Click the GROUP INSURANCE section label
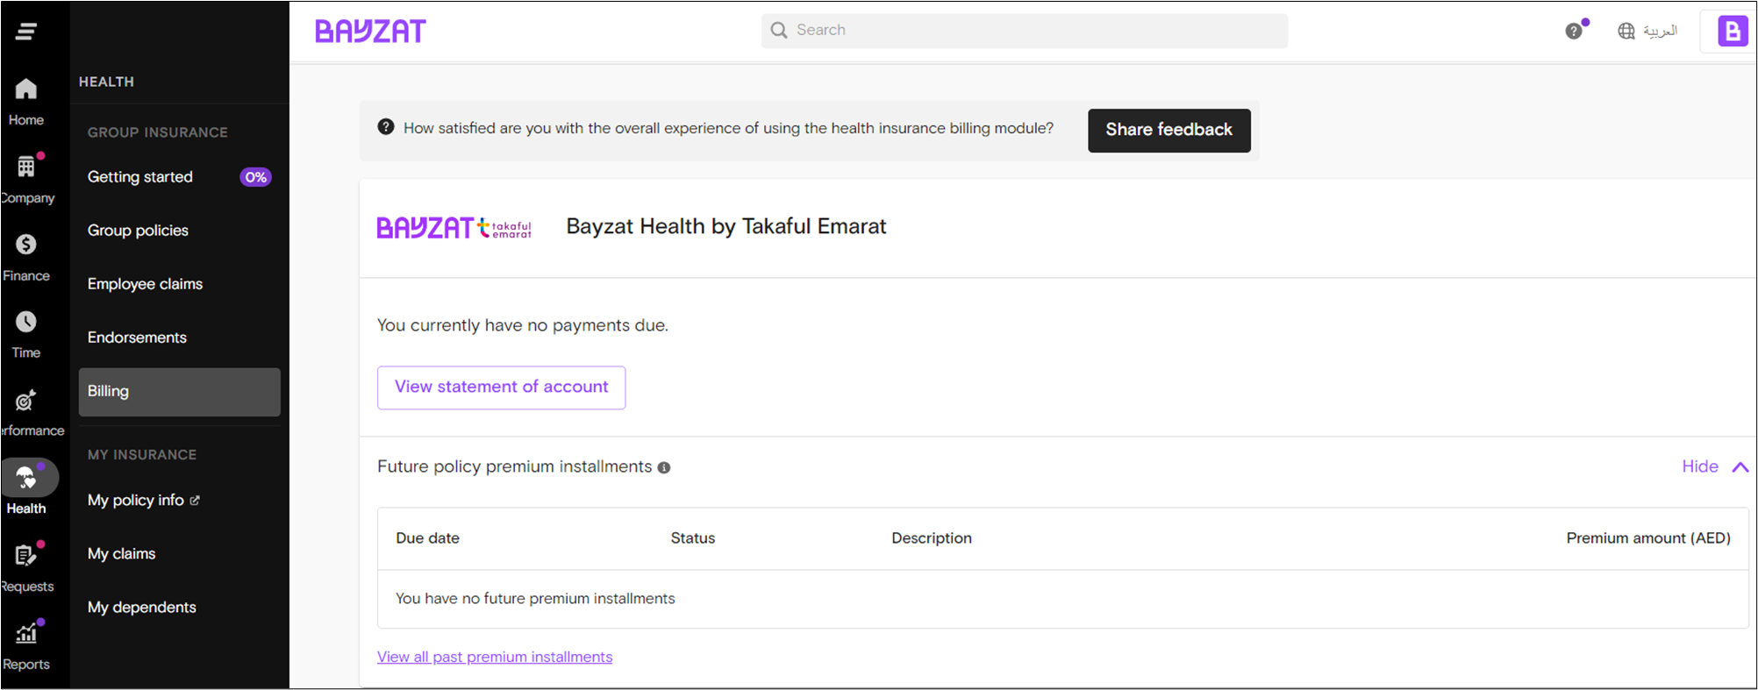Image resolution: width=1758 pixels, height=690 pixels. click(x=158, y=132)
